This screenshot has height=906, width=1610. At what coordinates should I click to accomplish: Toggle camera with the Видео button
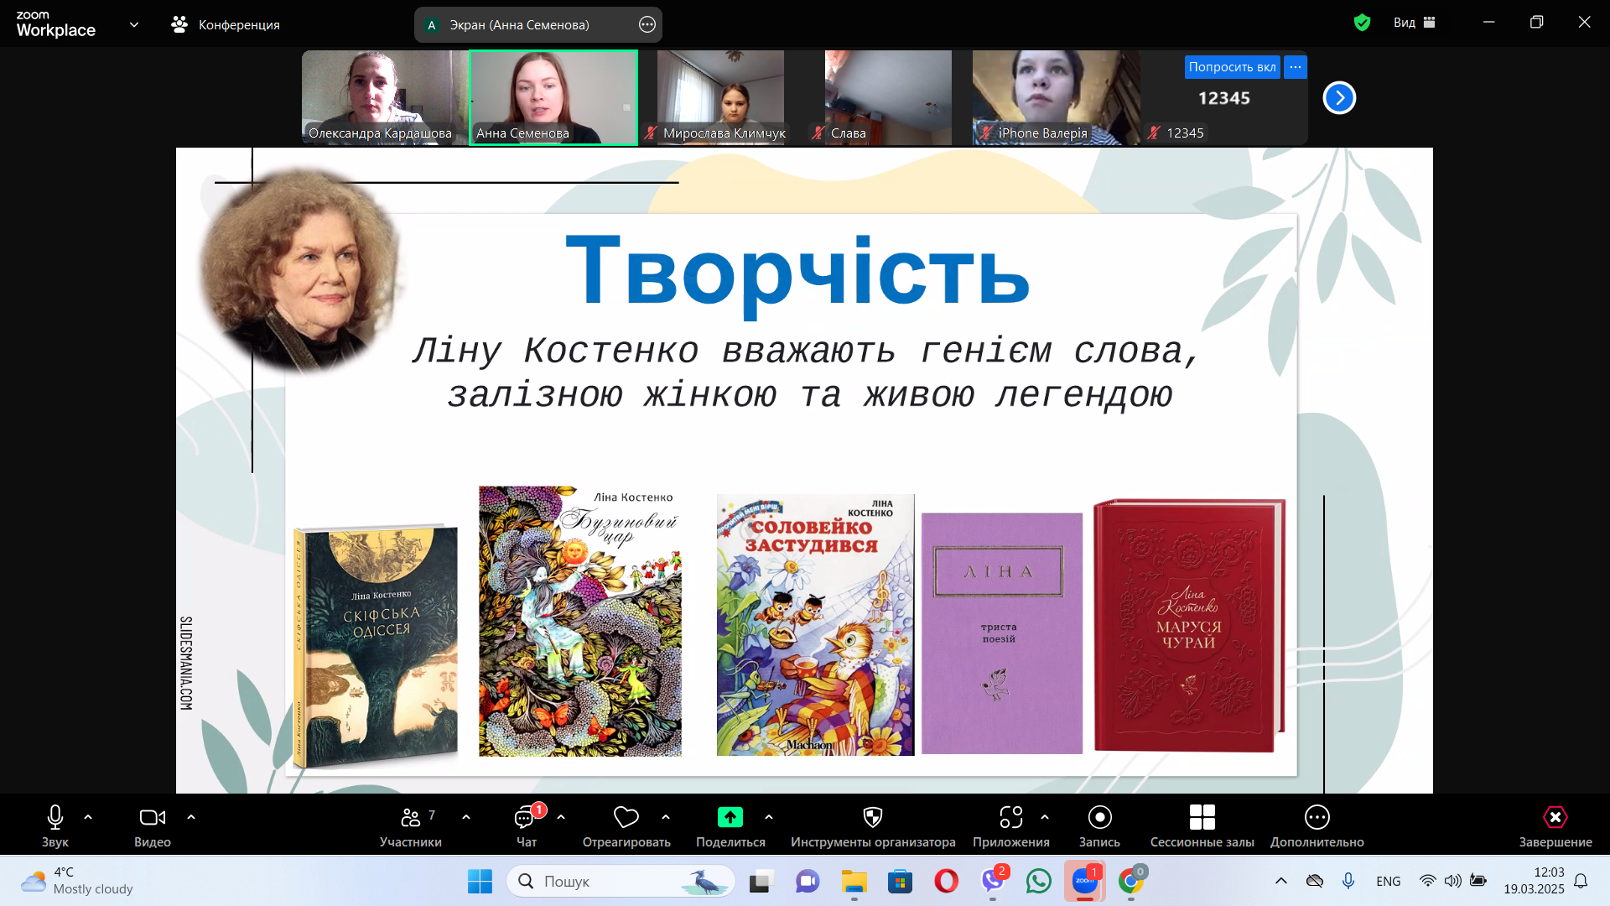(153, 826)
